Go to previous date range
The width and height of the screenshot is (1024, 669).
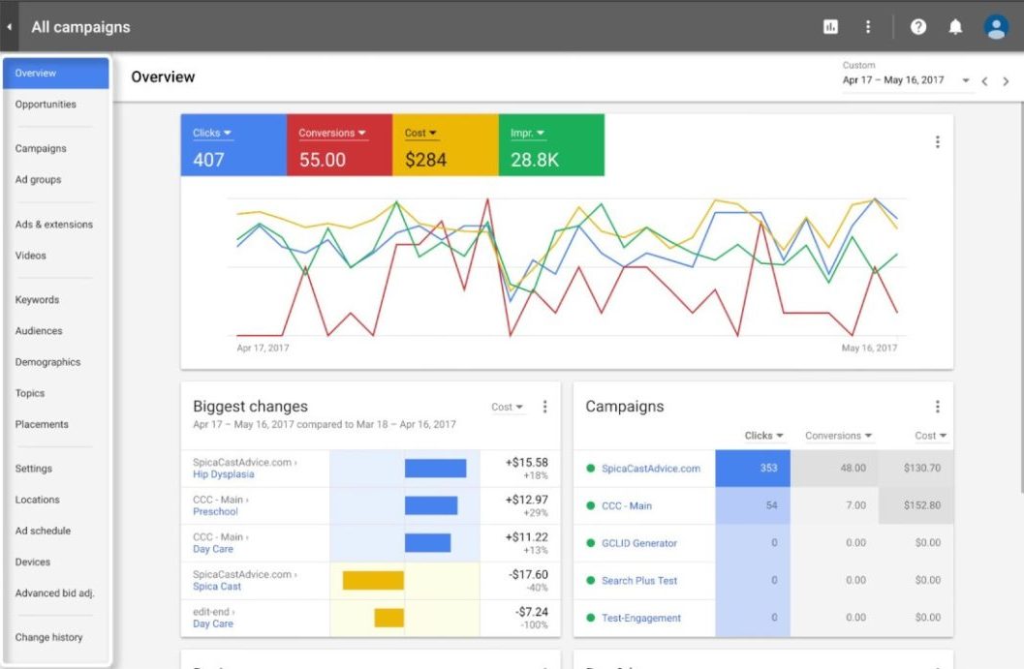985,81
